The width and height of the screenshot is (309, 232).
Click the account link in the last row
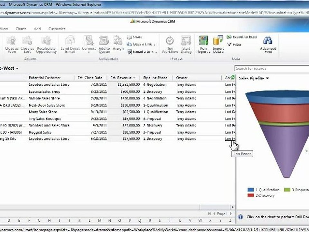(230, 139)
